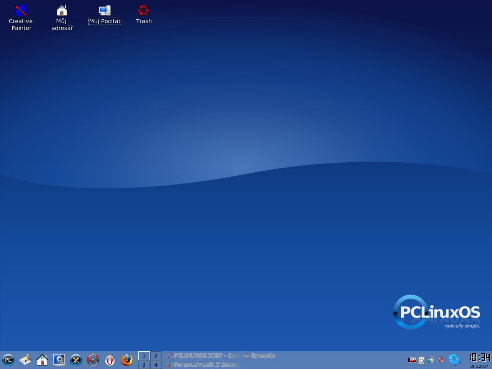The height and width of the screenshot is (369, 492).
Task: Activate the Synaptic taskbar entry
Action: [259, 356]
